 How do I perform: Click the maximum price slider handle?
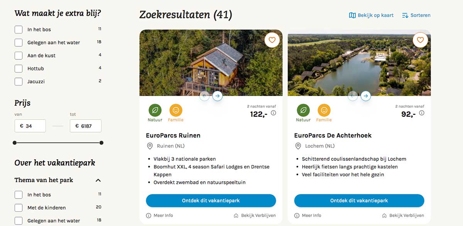pos(101,143)
